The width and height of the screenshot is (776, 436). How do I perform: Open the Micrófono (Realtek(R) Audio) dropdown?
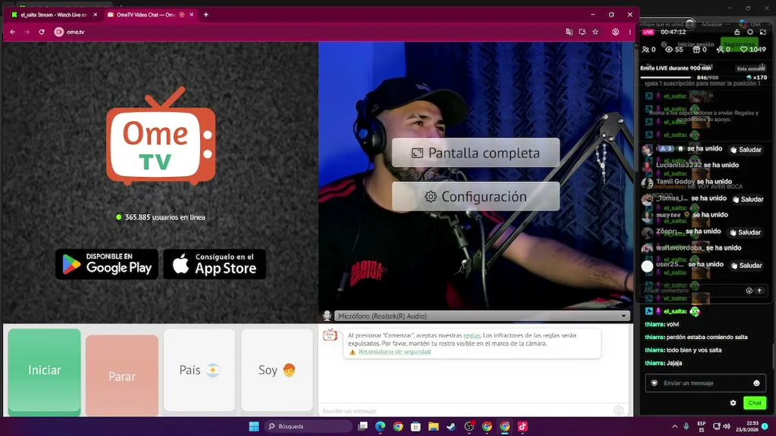tap(481, 315)
